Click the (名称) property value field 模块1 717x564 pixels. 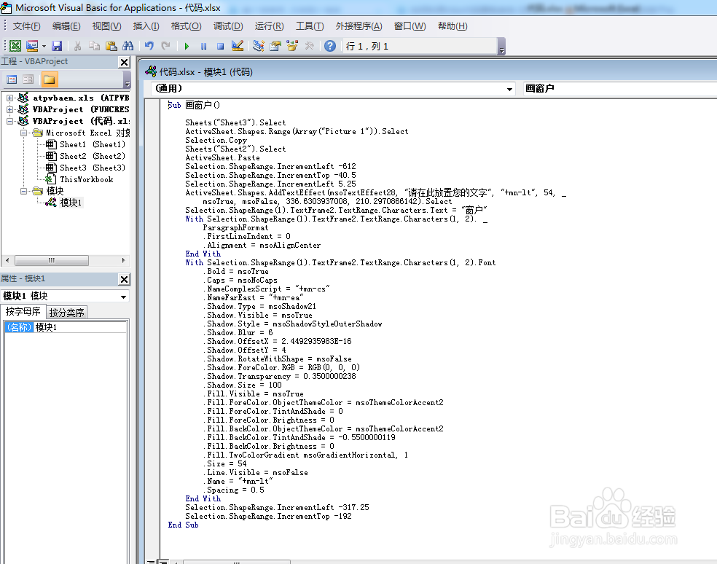[80, 327]
